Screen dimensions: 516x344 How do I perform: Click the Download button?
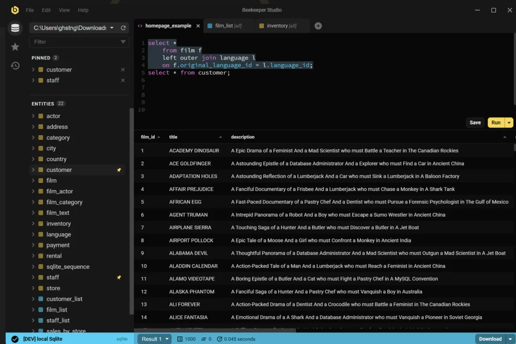(490, 339)
